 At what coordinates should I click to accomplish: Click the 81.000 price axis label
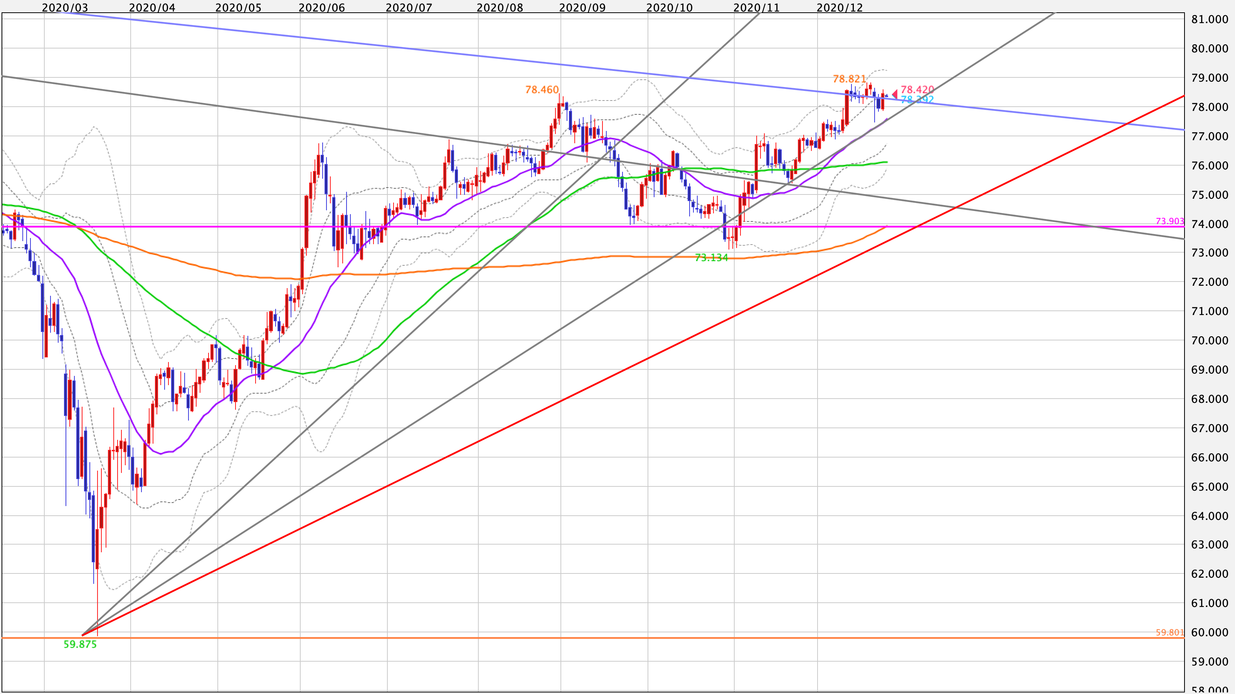1210,19
